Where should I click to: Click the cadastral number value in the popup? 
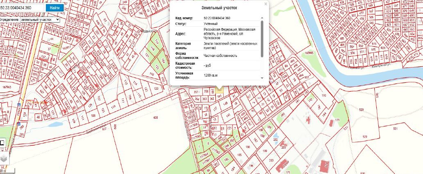click(217, 18)
